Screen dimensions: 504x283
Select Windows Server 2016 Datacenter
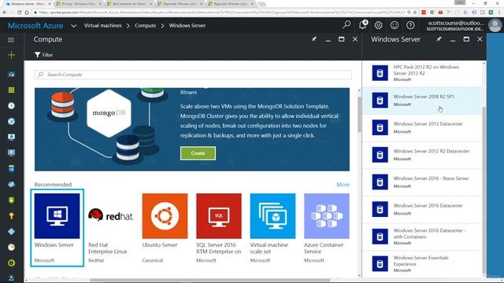click(422, 209)
